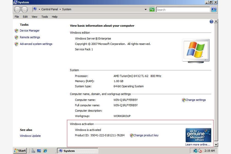Click the 2:19 AM taskbar clock
The height and width of the screenshot is (154, 231).
coord(209,151)
